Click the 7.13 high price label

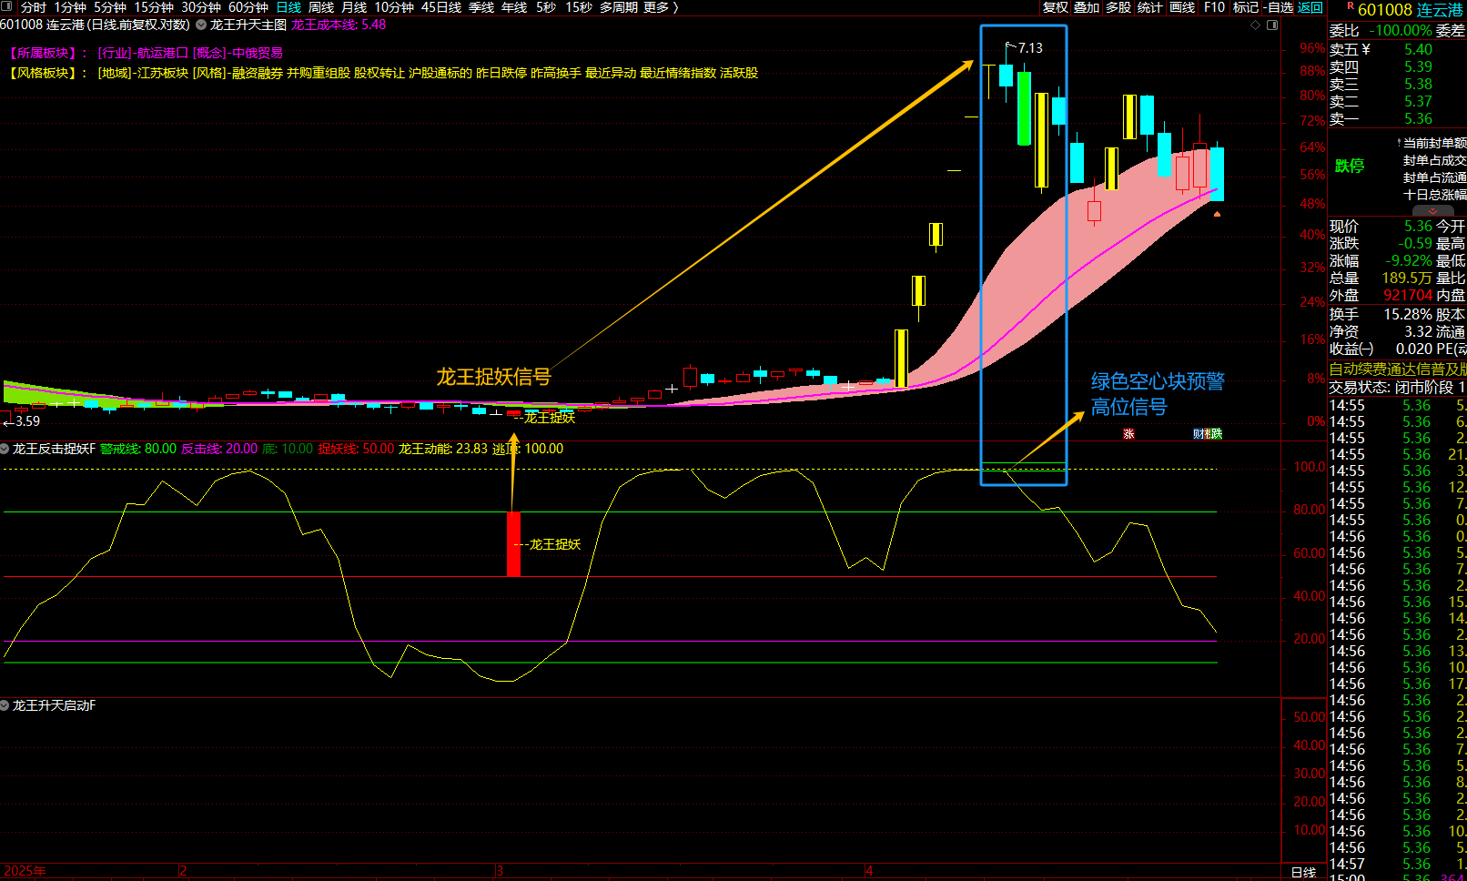(x=1030, y=48)
